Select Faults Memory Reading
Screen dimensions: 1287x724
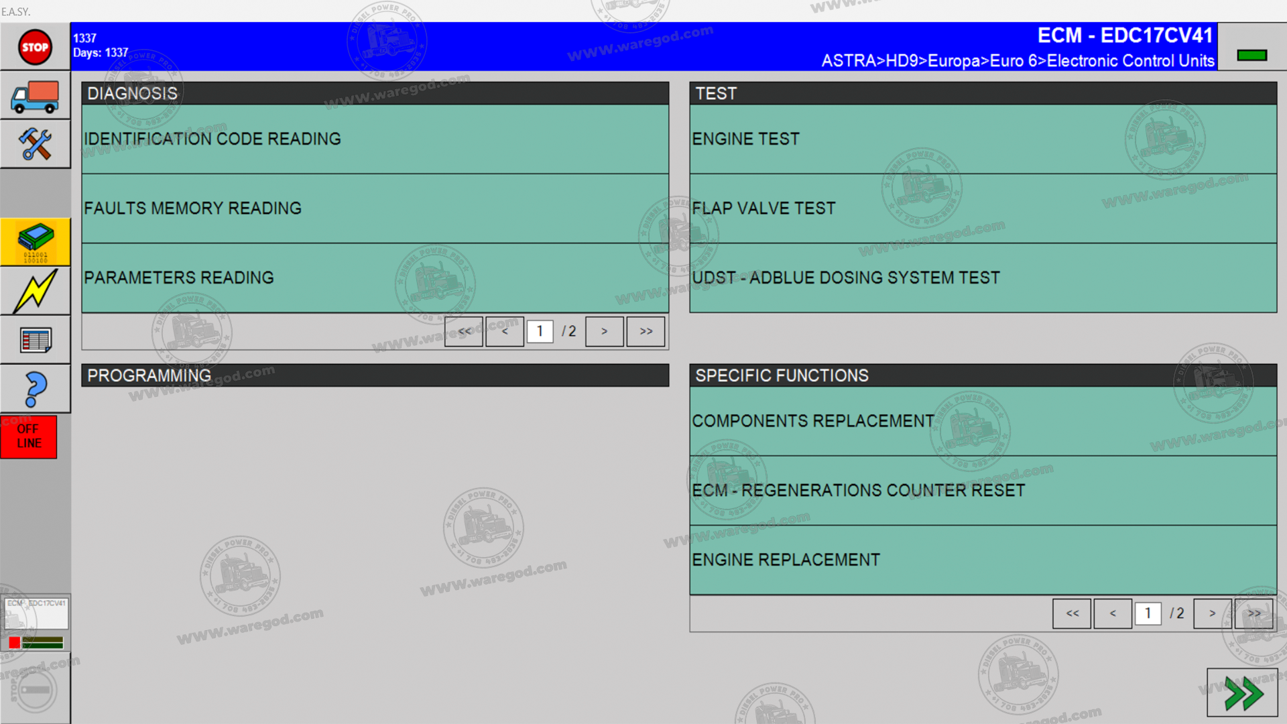pos(375,208)
